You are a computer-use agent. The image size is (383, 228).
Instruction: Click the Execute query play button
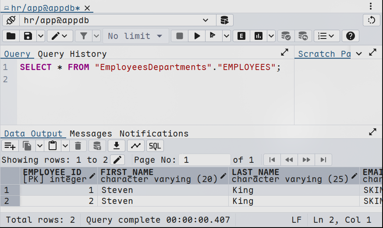[197, 36]
